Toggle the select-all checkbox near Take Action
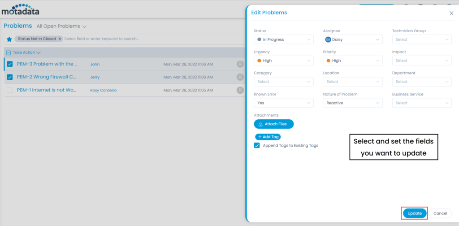The image size is (459, 226). pyautogui.click(x=9, y=52)
